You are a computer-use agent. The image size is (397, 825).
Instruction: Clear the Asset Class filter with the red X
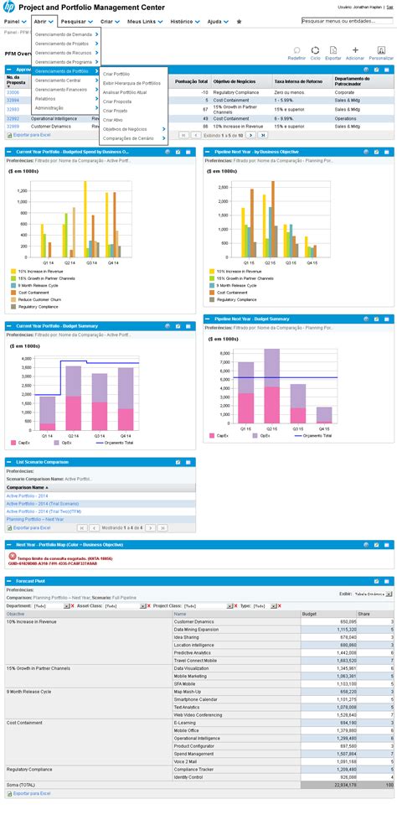coord(149,606)
